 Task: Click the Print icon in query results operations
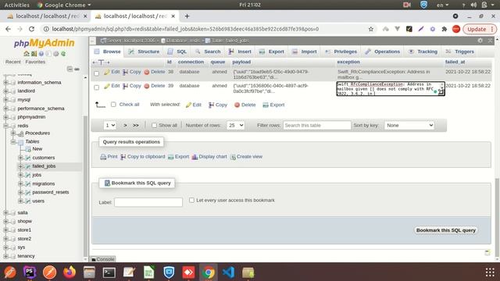[x=103, y=157]
